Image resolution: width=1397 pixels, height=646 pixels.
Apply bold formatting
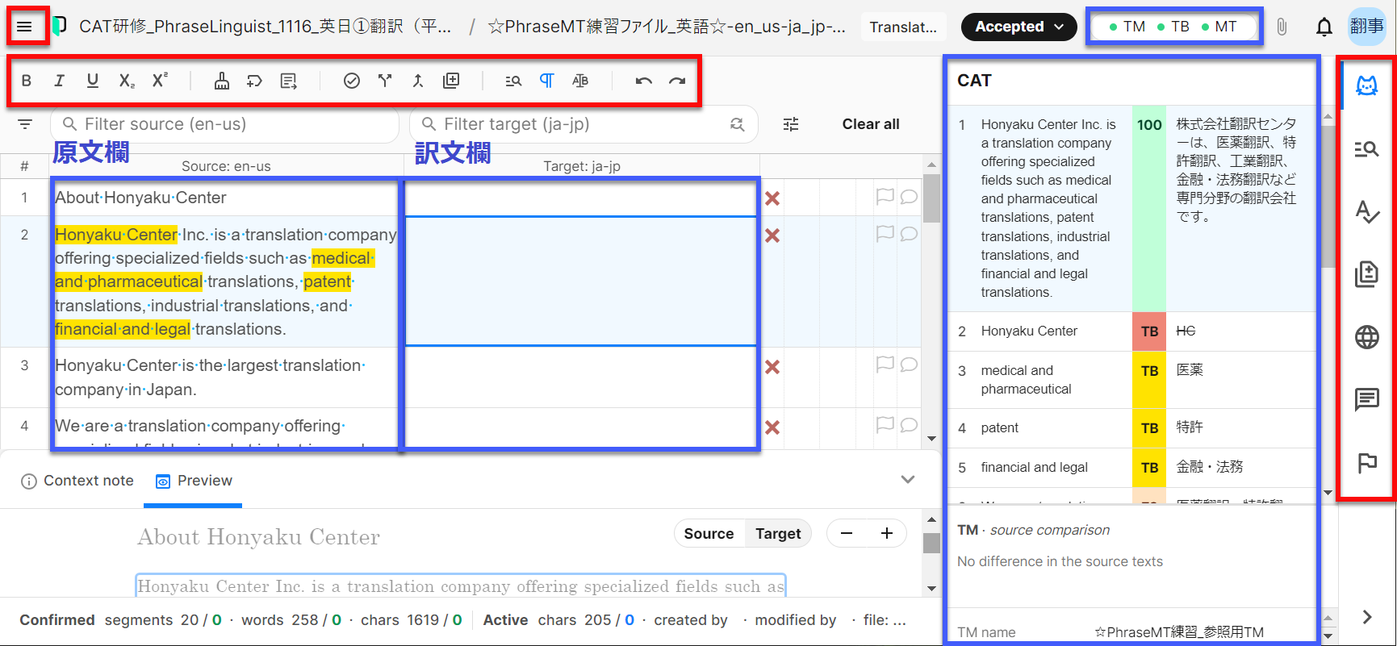coord(27,81)
